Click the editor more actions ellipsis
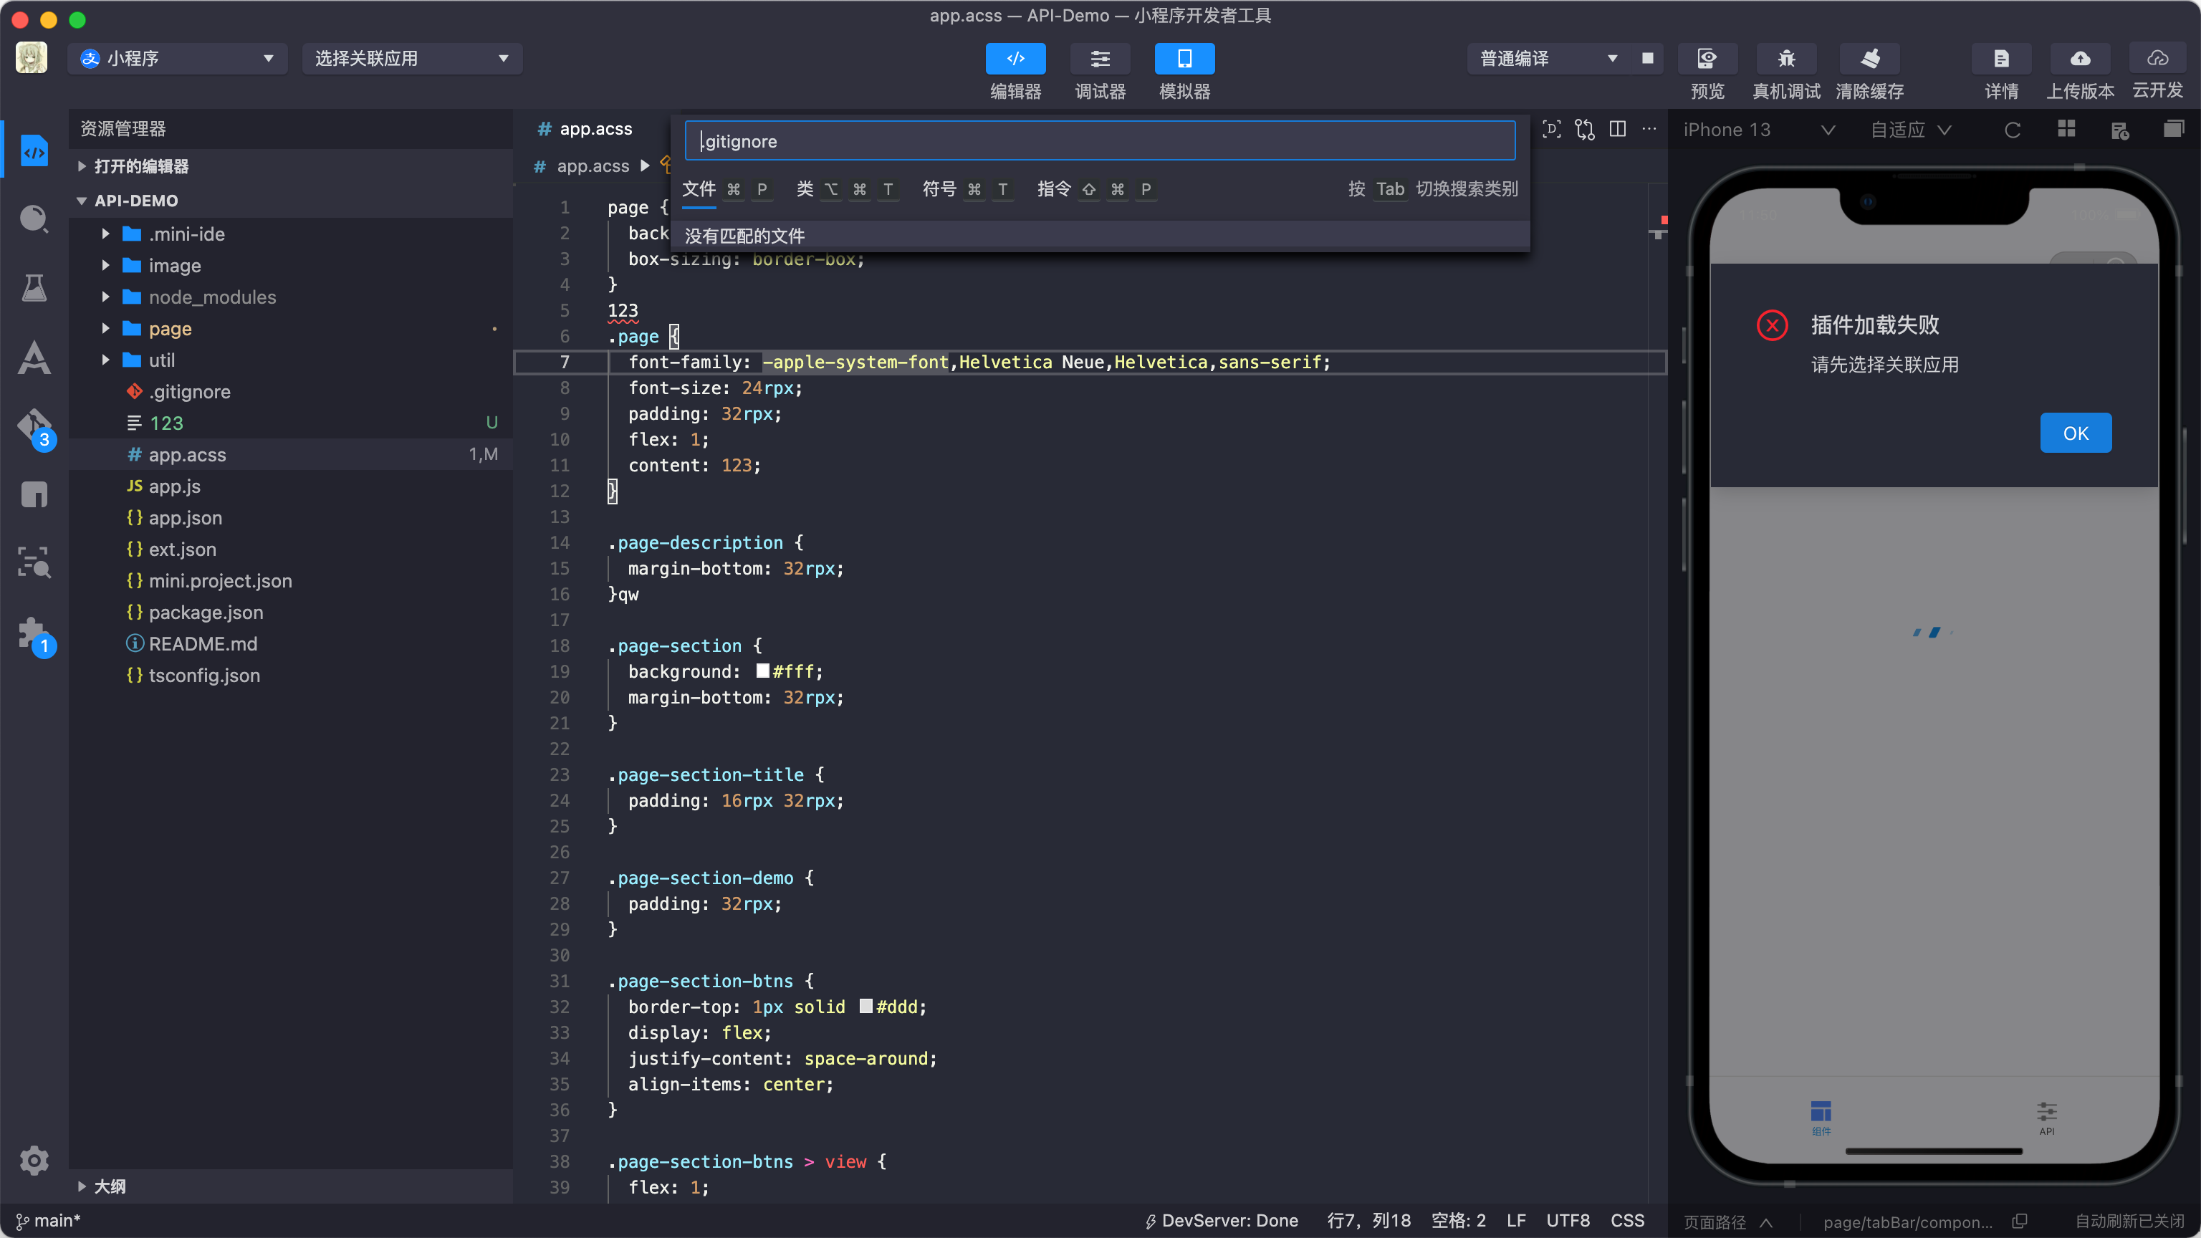 coord(1650,129)
